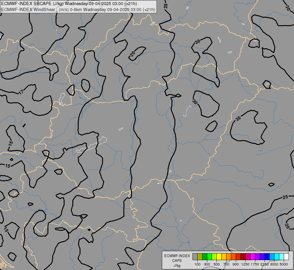Click the "20" label on small oval contour
294x270 pixels.
(x=132, y=54)
